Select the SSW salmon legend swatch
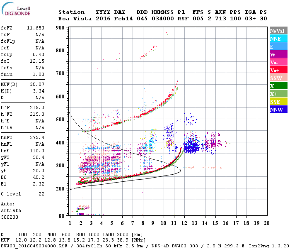This screenshot has height=249, width=290. (278, 78)
